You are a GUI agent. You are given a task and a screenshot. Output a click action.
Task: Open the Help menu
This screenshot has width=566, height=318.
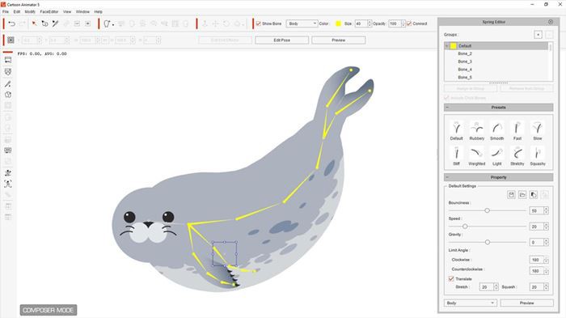(98, 12)
